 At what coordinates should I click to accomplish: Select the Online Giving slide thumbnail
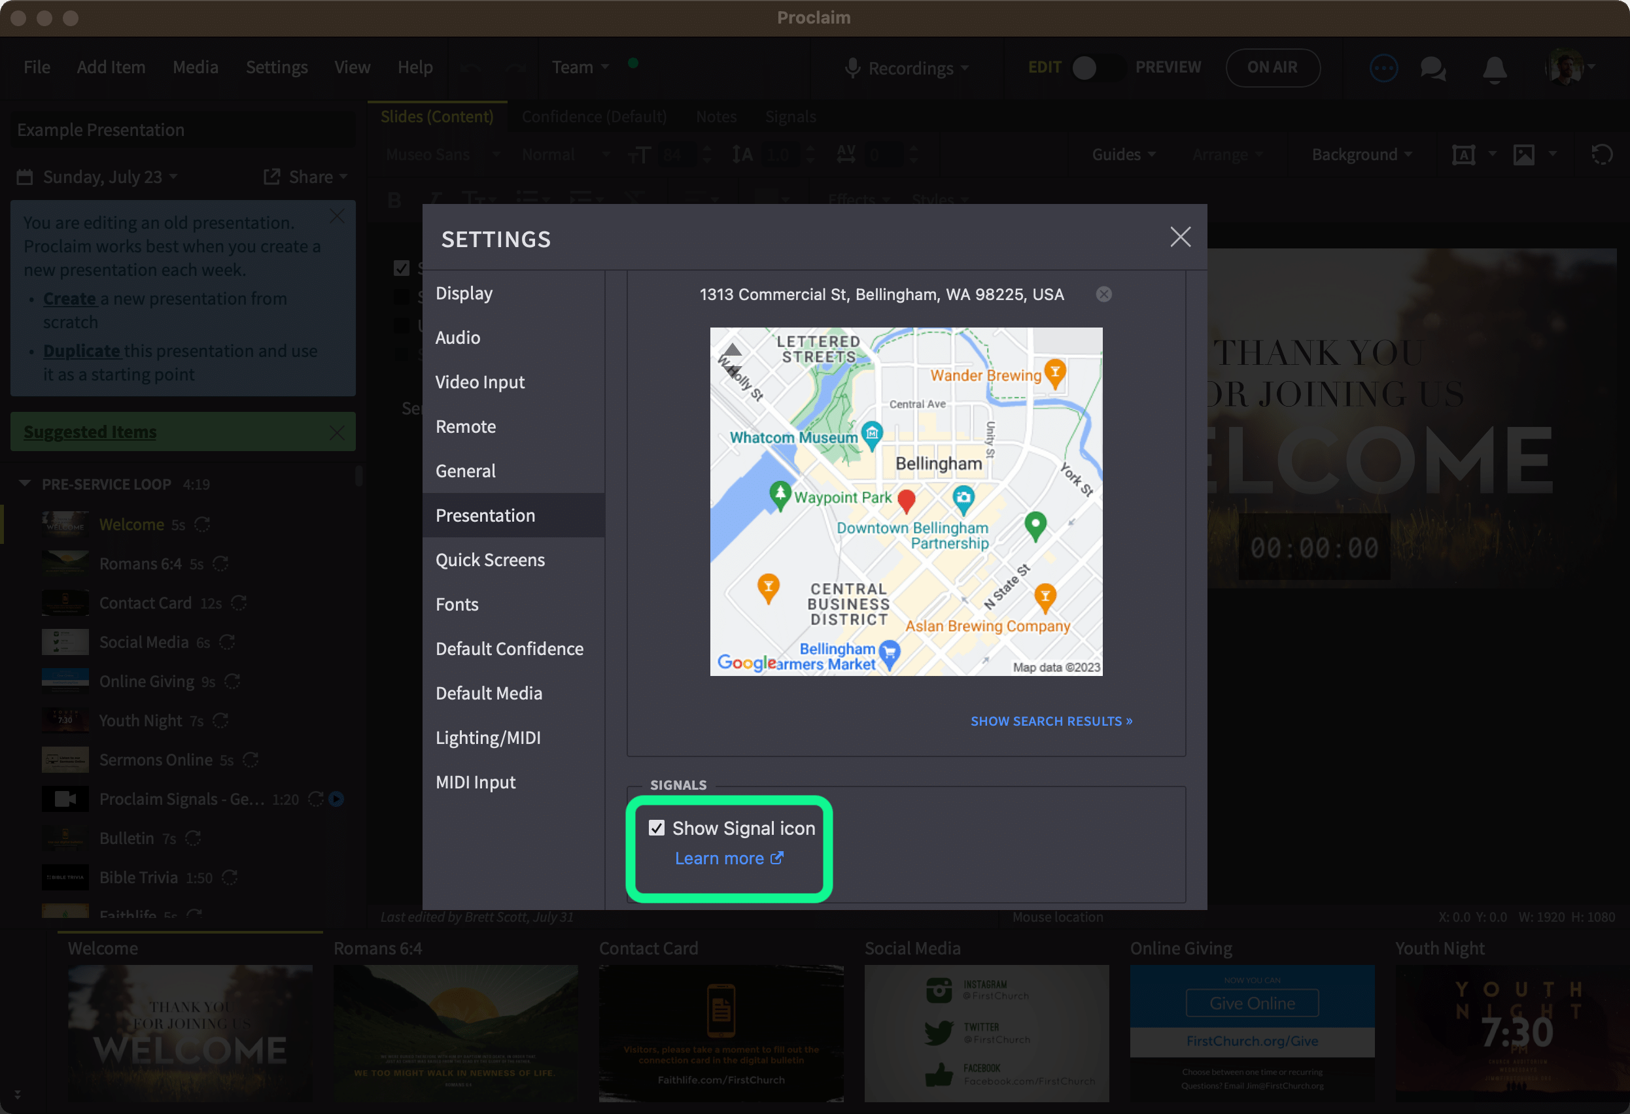pyautogui.click(x=1252, y=1033)
